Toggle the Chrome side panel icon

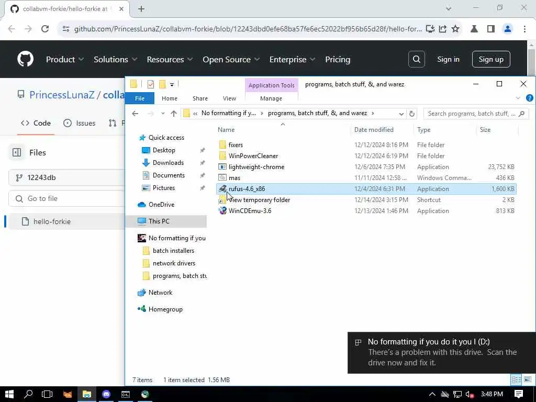[x=491, y=29]
